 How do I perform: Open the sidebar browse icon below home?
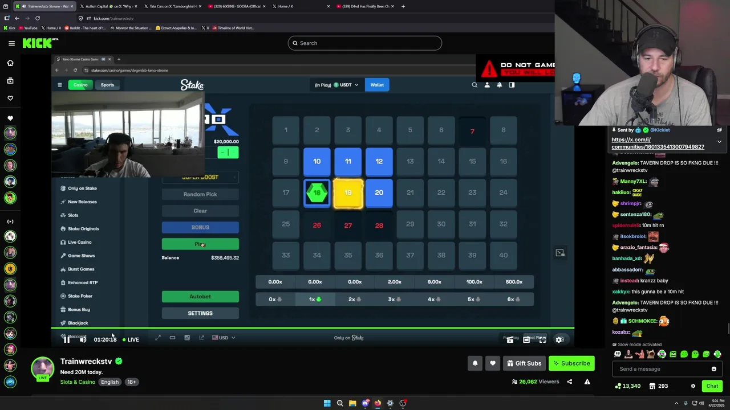10,81
